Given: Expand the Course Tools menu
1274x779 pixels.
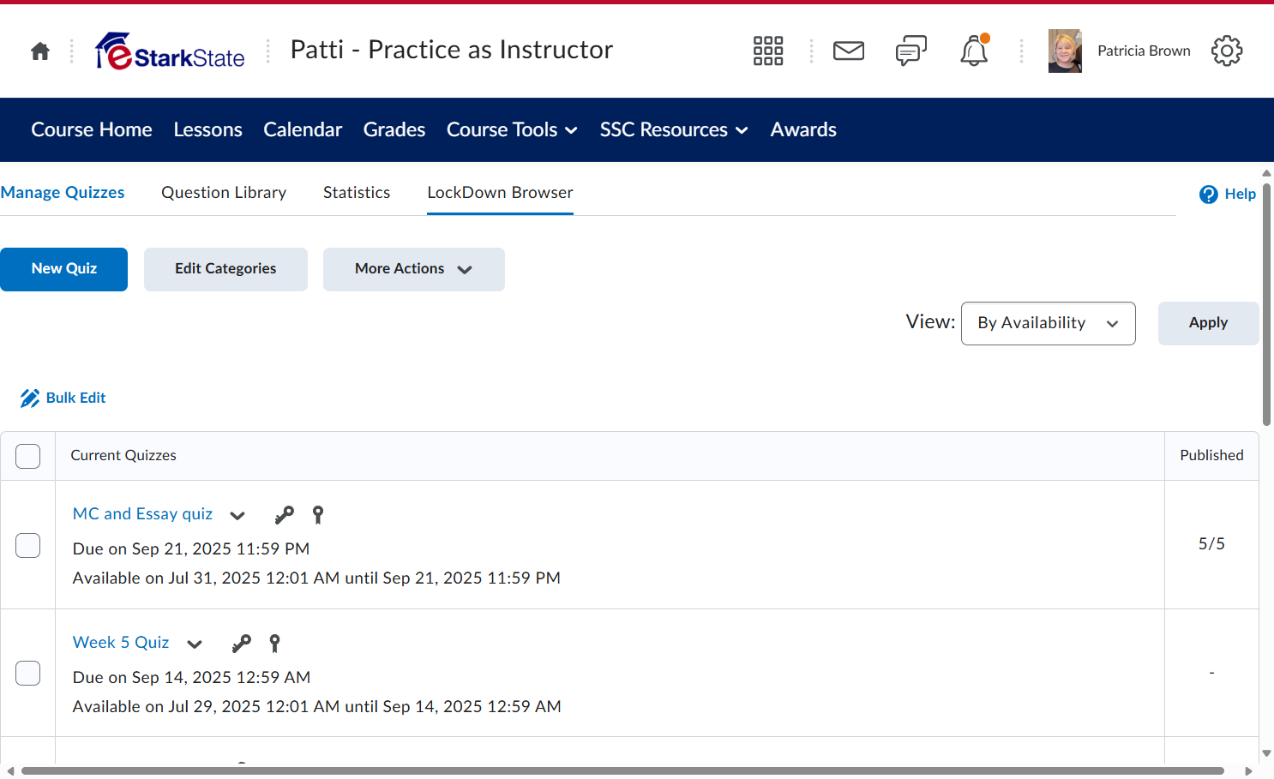Looking at the screenshot, I should coord(512,129).
